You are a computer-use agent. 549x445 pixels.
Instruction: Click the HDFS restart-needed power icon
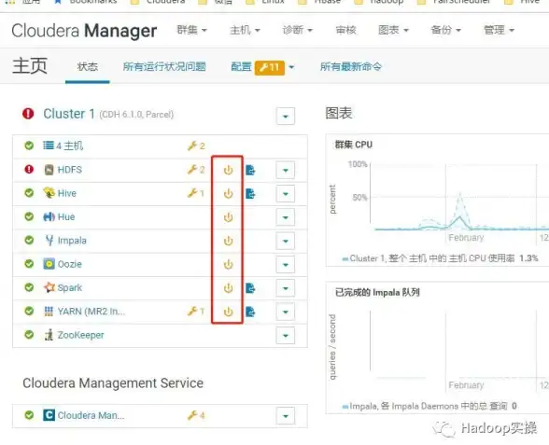[x=228, y=170]
